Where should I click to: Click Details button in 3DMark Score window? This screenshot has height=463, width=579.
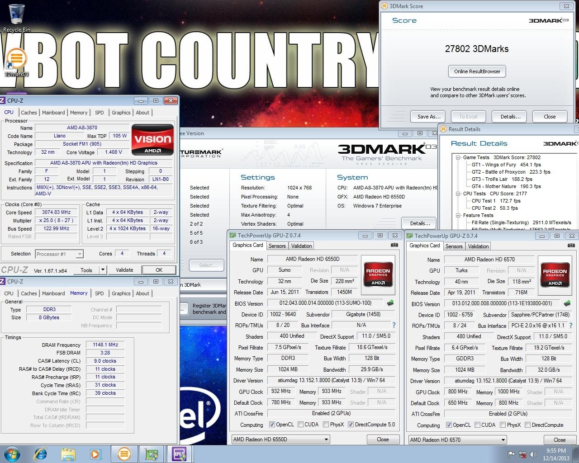pos(510,117)
